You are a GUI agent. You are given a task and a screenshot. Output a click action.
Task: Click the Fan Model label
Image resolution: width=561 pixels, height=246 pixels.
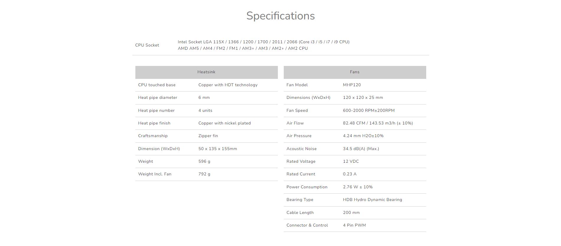tap(297, 85)
